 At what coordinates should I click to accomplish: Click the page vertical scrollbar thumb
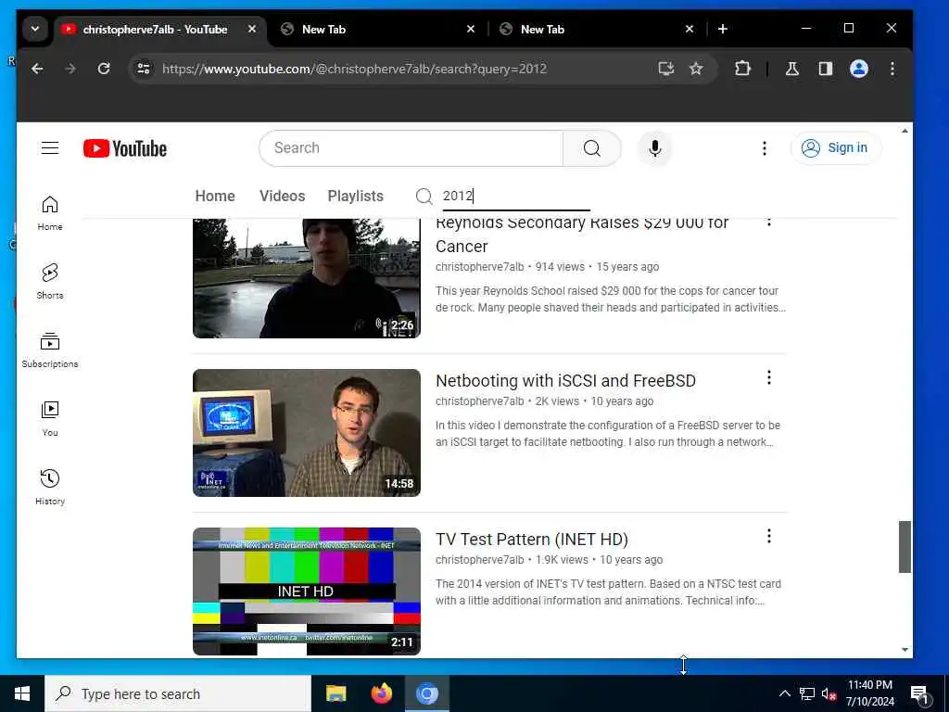click(905, 547)
